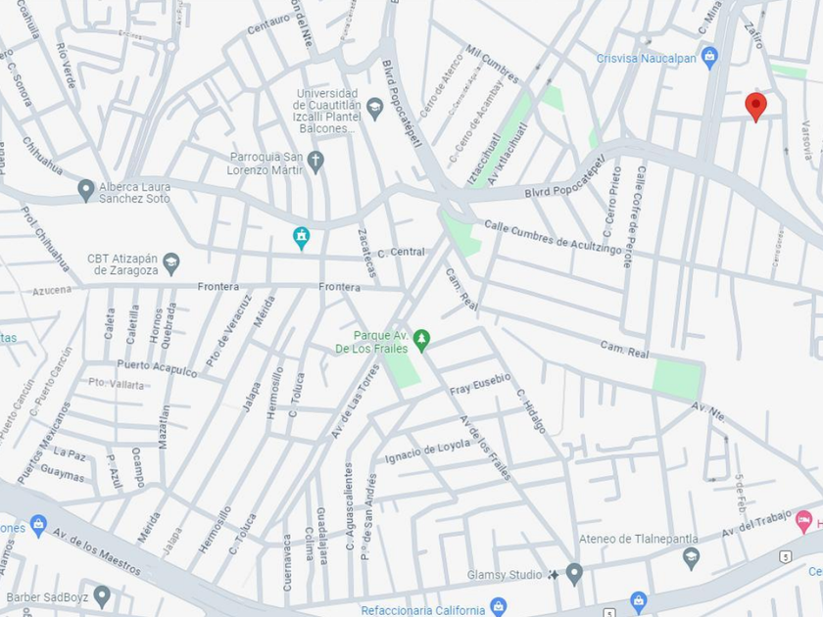The height and width of the screenshot is (617, 823).
Task: Click the Refaccionaria California text label
Action: 423,610
